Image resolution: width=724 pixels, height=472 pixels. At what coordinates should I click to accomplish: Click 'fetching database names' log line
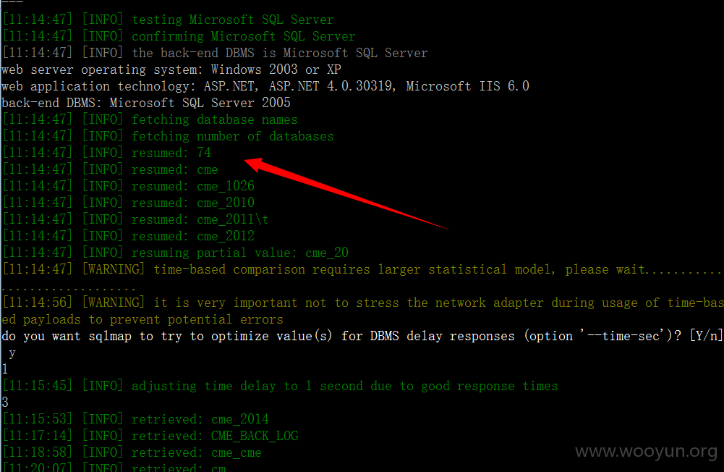click(x=215, y=119)
